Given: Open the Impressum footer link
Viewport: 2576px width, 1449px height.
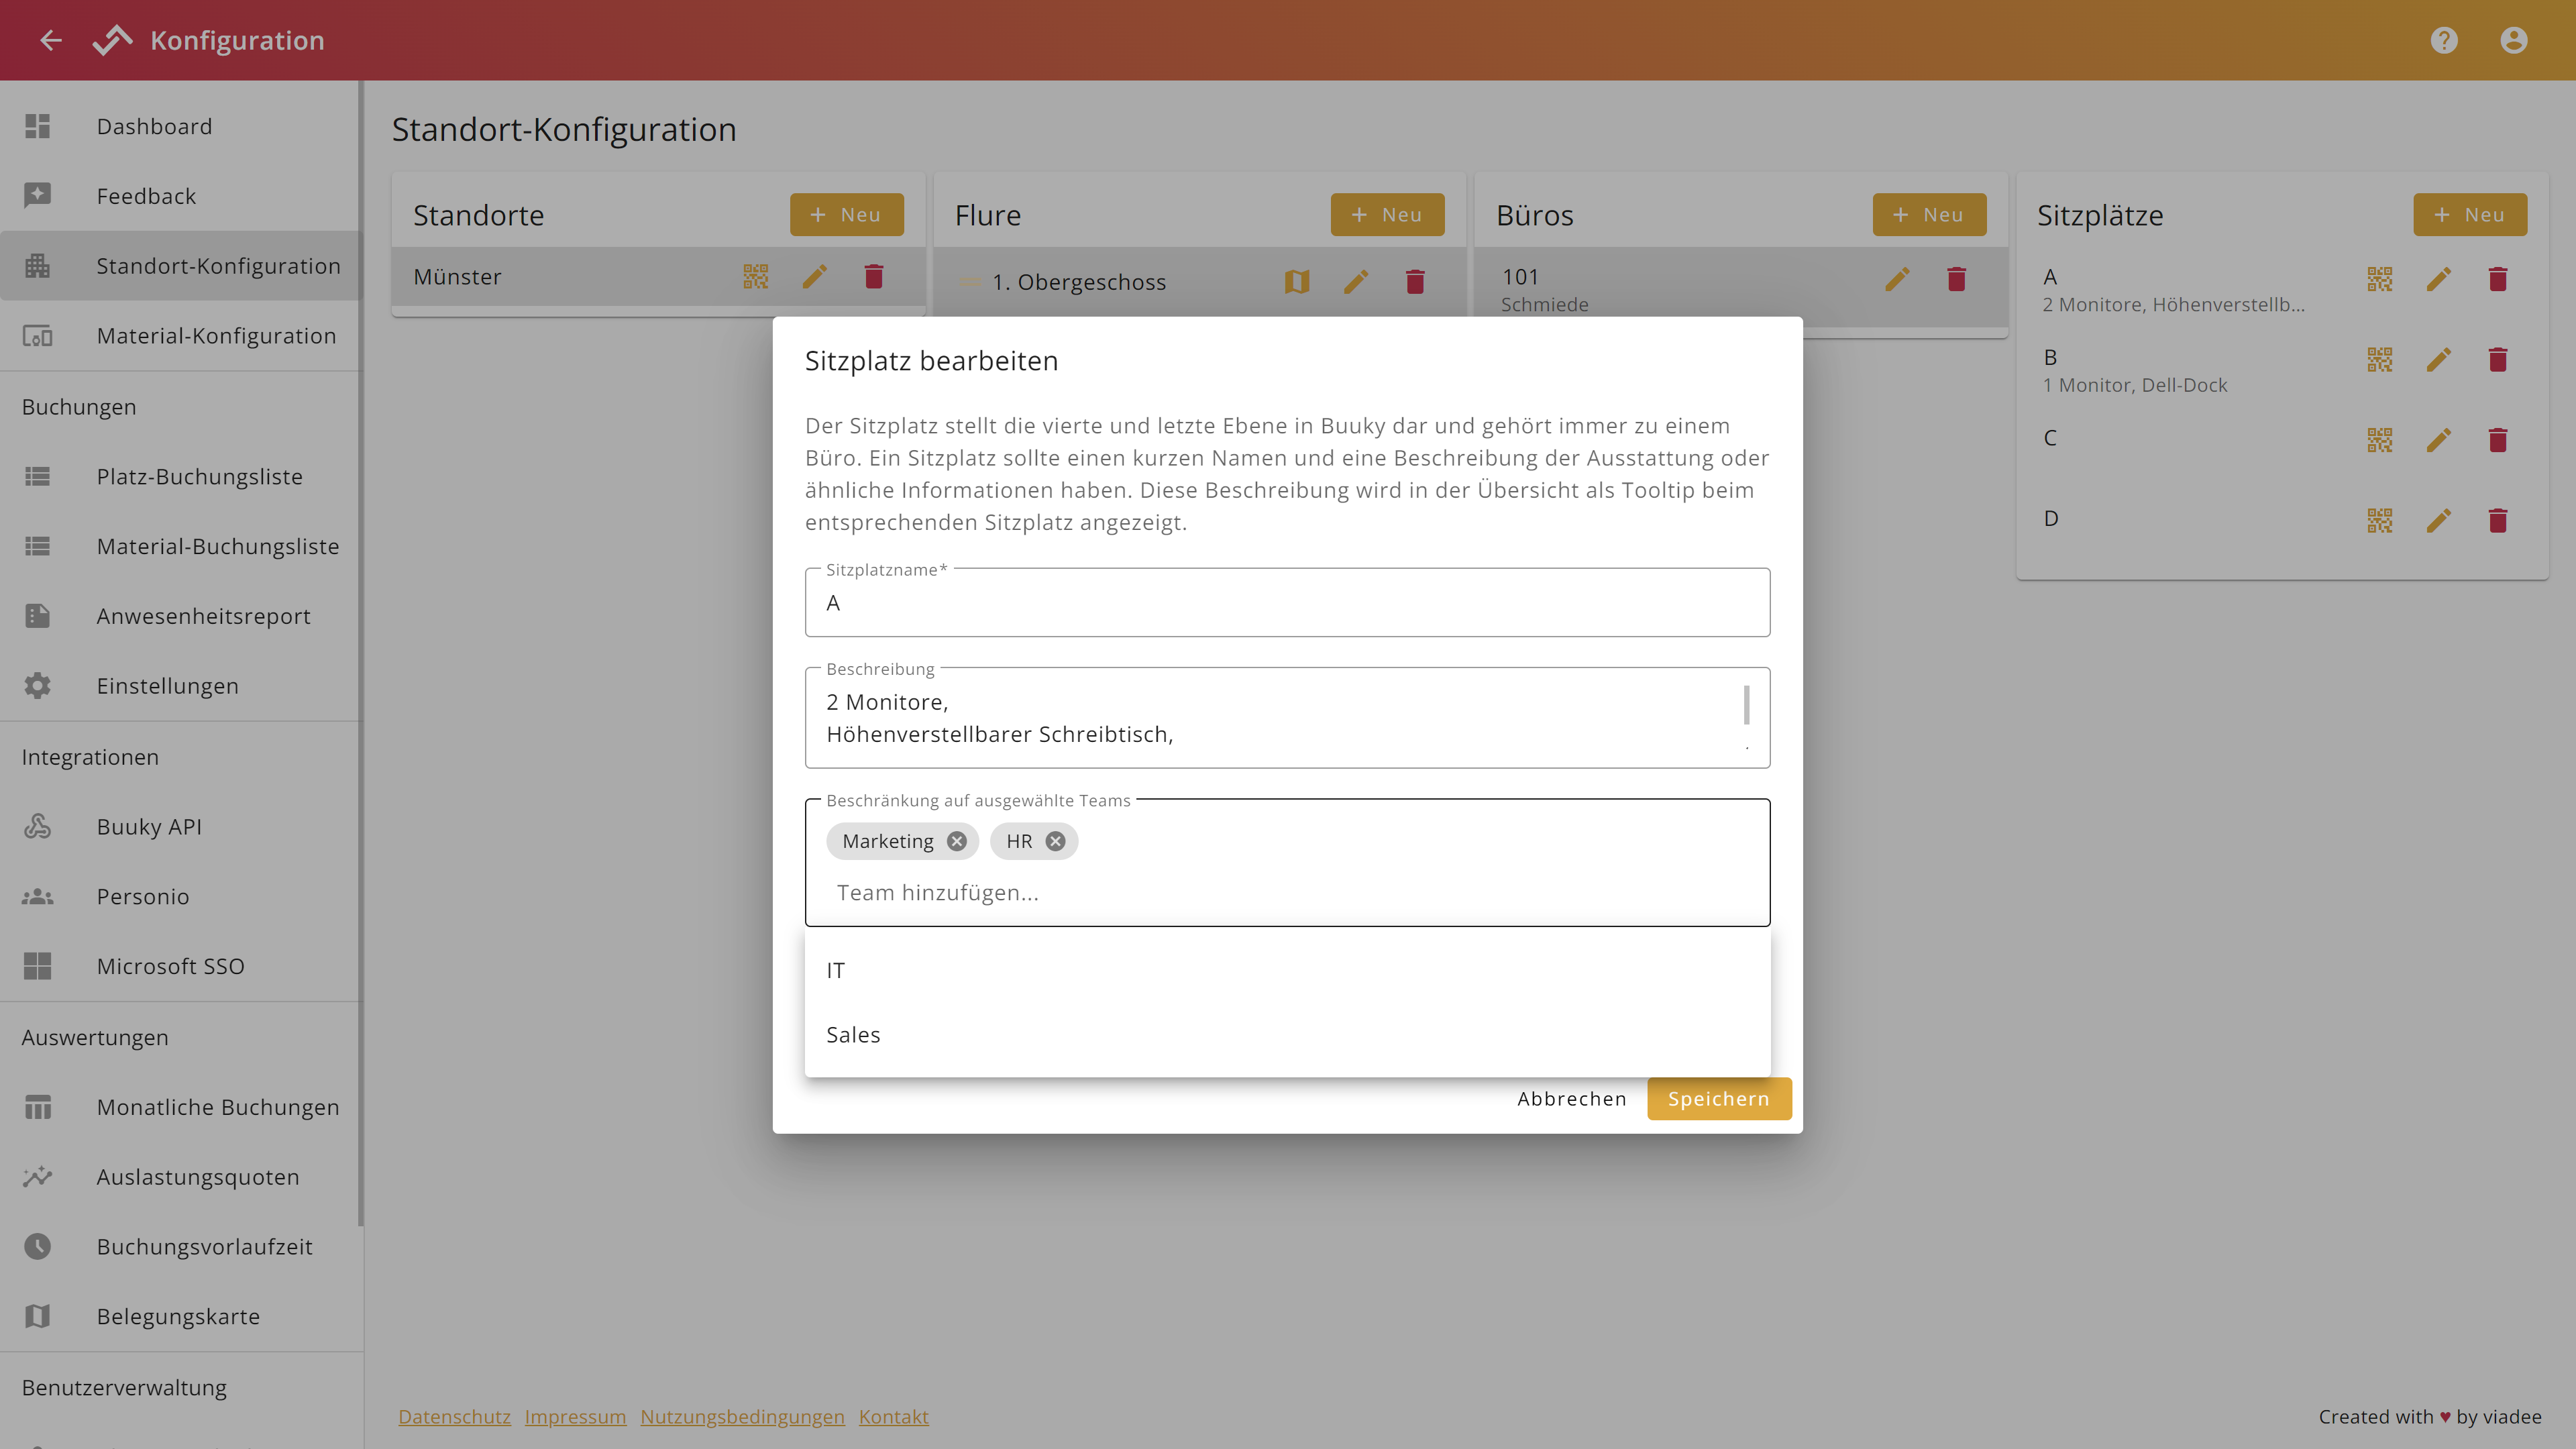Looking at the screenshot, I should point(575,1417).
